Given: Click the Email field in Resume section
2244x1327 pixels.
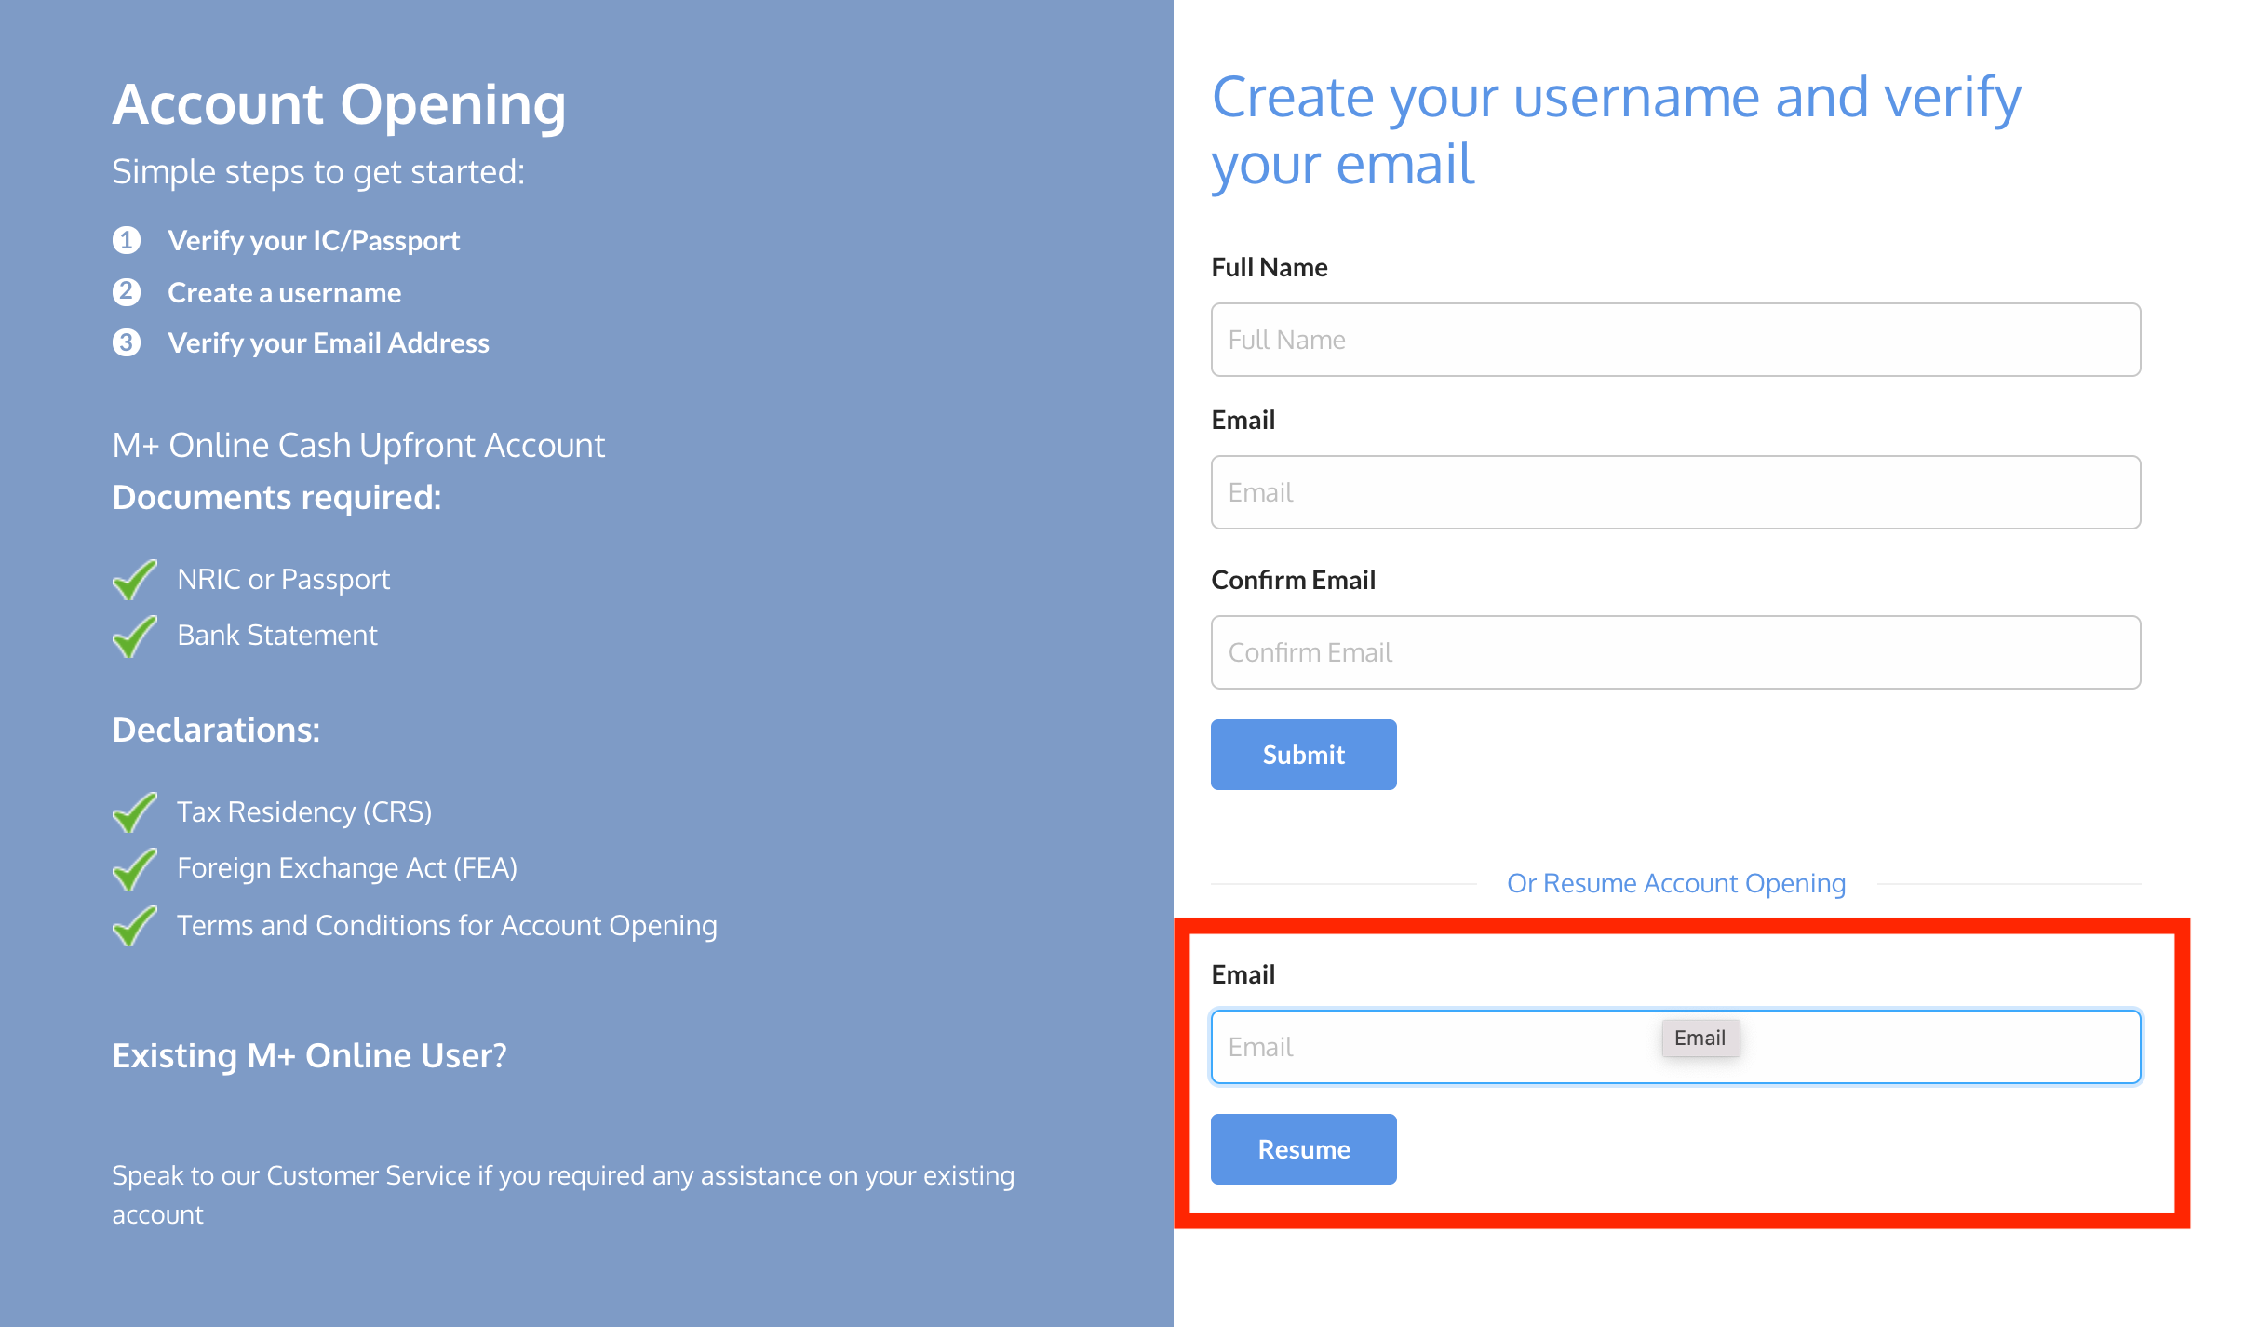Looking at the screenshot, I should click(x=1675, y=1047).
